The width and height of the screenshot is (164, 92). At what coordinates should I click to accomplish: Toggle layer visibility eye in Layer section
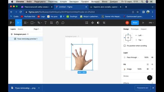152,57
